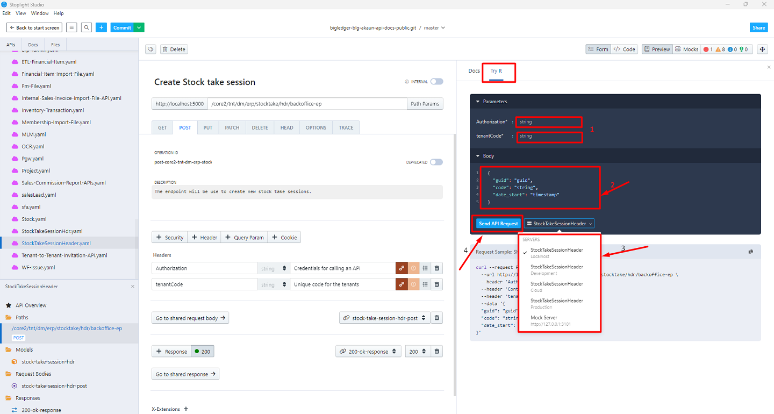The width and height of the screenshot is (774, 414).
Task: Open the master branch dropdown
Action: 434,27
